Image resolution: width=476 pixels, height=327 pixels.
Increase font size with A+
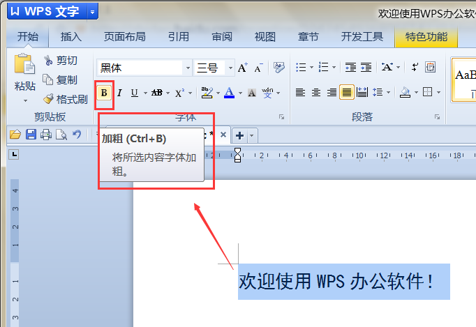click(243, 68)
